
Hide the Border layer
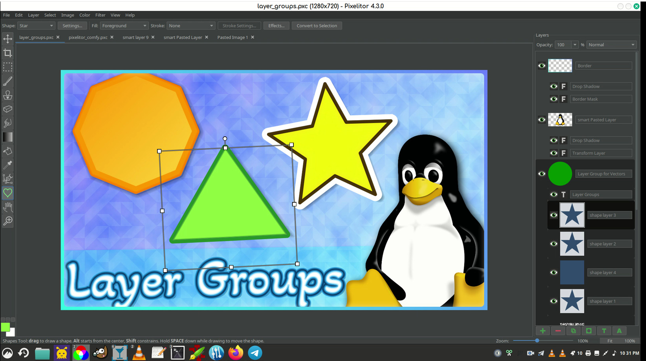pos(542,66)
